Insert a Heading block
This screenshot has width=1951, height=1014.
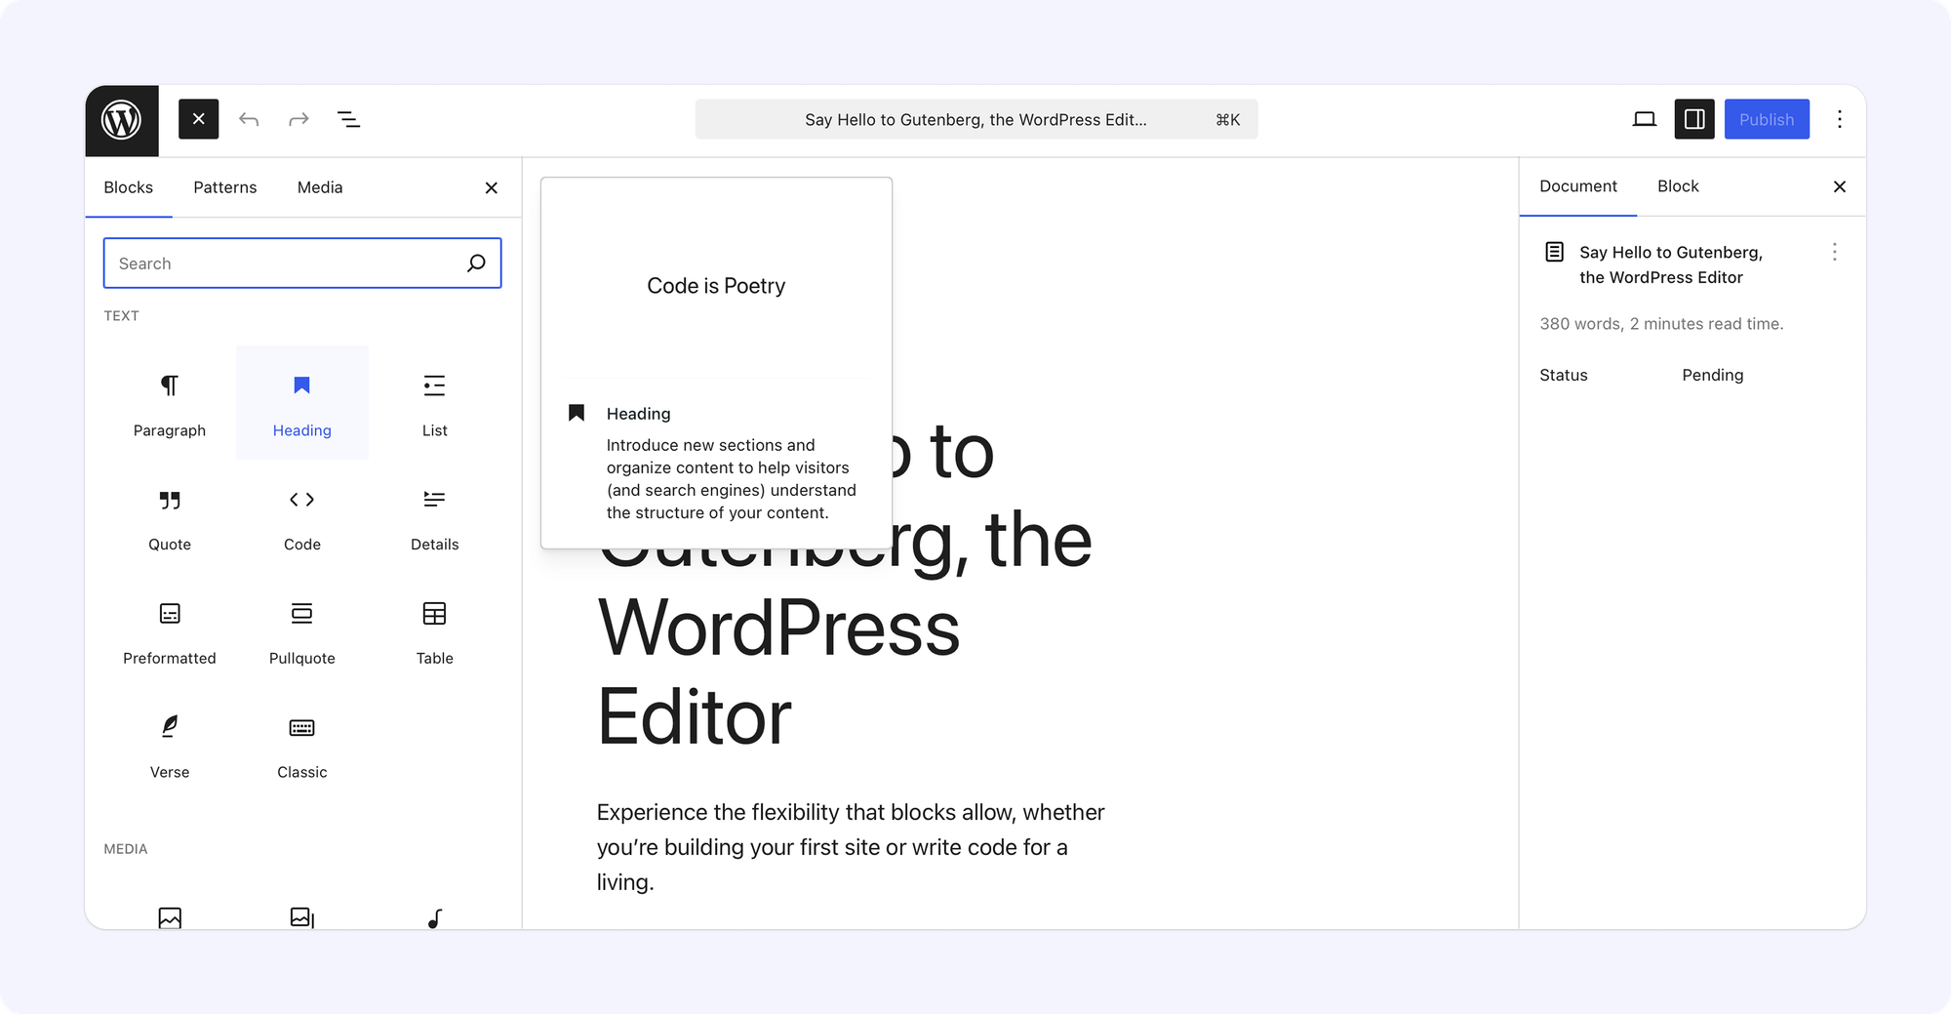[302, 403]
